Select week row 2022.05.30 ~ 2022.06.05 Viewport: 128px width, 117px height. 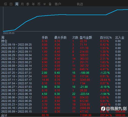pos(16,101)
